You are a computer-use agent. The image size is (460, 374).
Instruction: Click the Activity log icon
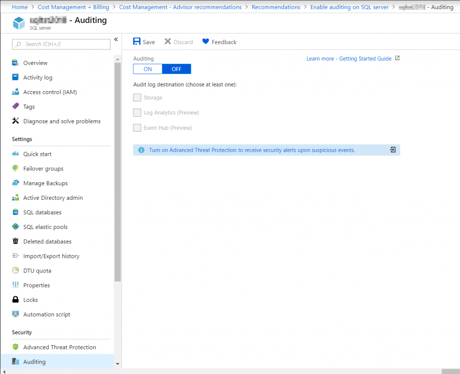pos(15,77)
